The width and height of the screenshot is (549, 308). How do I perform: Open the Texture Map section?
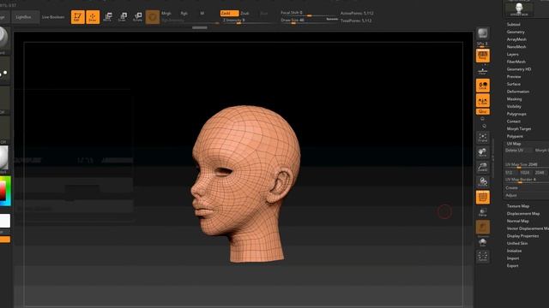tap(518, 206)
